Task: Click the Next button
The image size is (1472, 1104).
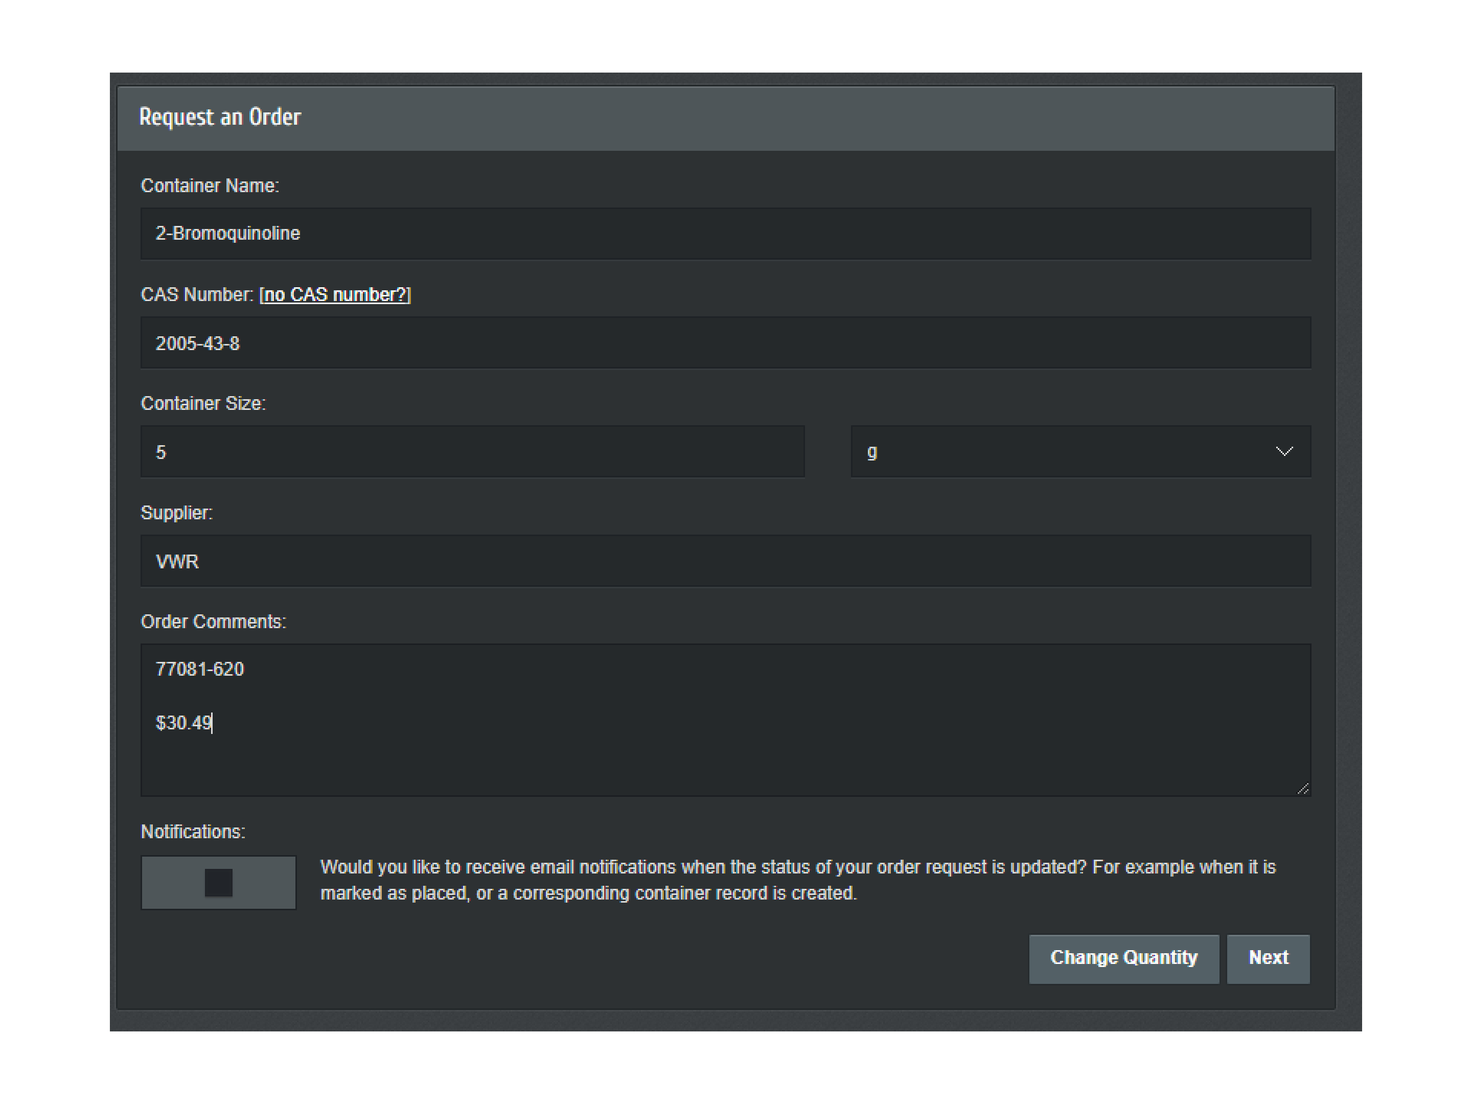Action: tap(1268, 958)
